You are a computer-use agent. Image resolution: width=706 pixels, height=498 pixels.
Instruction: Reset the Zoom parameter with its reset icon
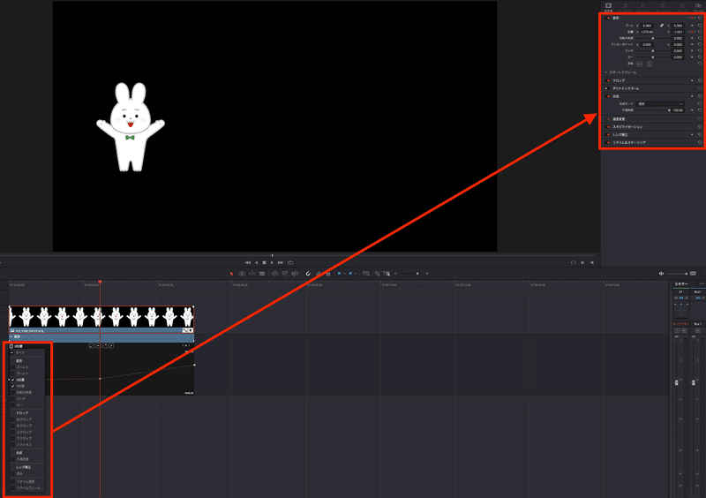(x=700, y=26)
